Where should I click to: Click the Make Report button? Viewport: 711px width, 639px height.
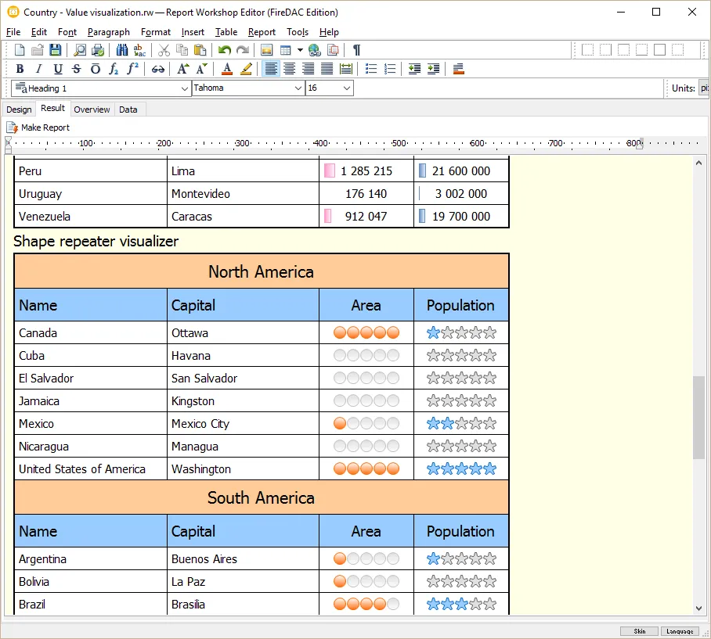pyautogui.click(x=38, y=127)
